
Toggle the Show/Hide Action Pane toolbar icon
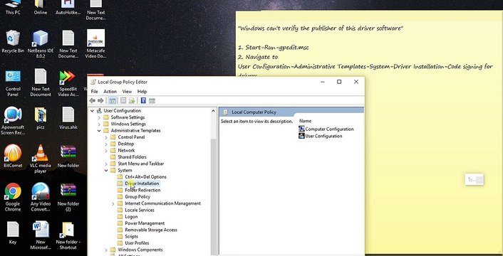pos(152,101)
